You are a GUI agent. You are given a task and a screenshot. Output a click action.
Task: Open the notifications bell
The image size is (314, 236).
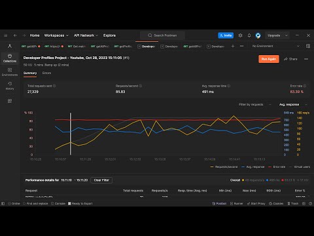click(x=249, y=35)
